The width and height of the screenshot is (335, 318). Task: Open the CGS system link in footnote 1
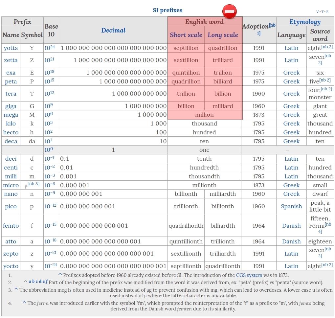pos(249,275)
